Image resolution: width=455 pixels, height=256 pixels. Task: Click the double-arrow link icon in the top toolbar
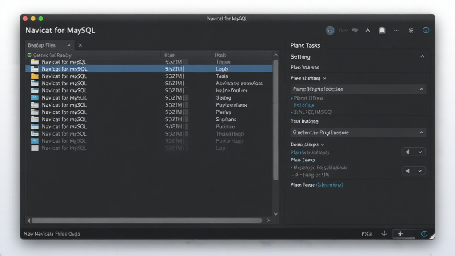point(343,31)
